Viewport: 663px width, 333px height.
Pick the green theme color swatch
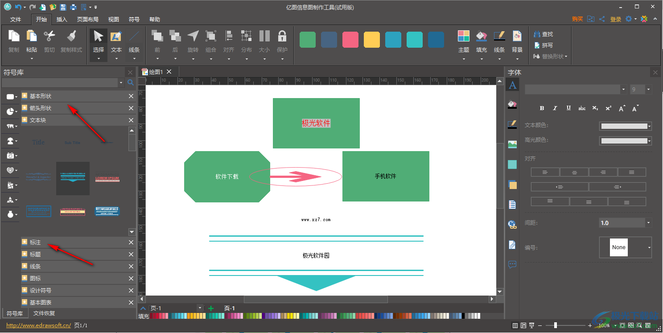click(308, 40)
